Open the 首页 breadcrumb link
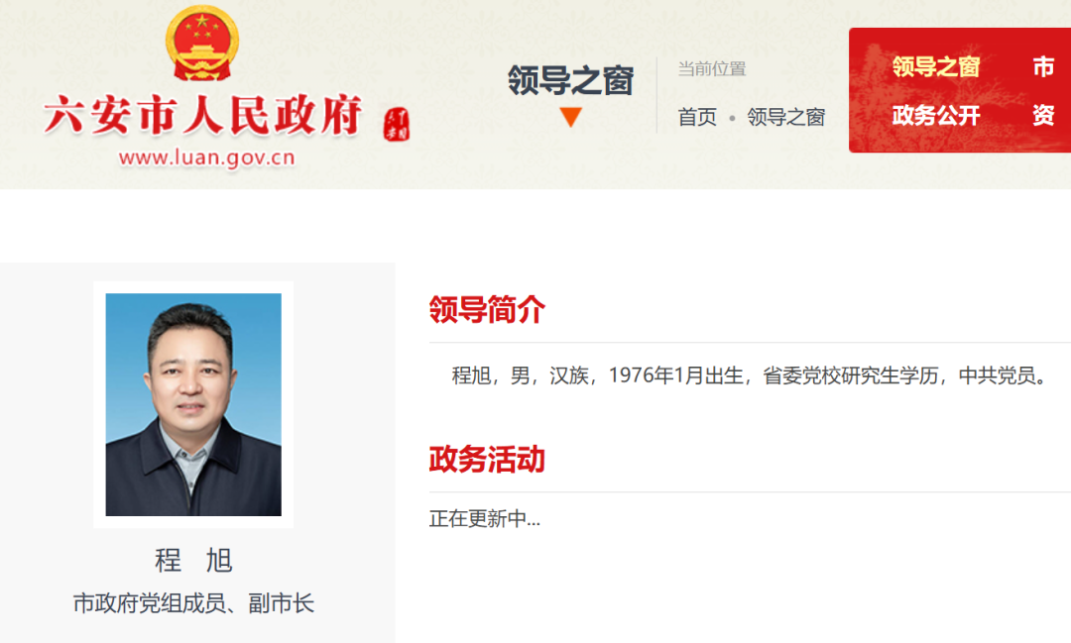 [x=697, y=118]
